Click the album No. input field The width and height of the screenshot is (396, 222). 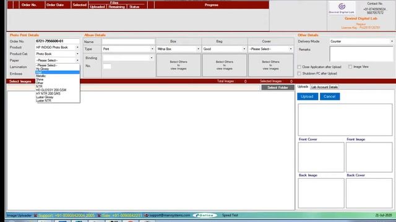click(x=107, y=66)
